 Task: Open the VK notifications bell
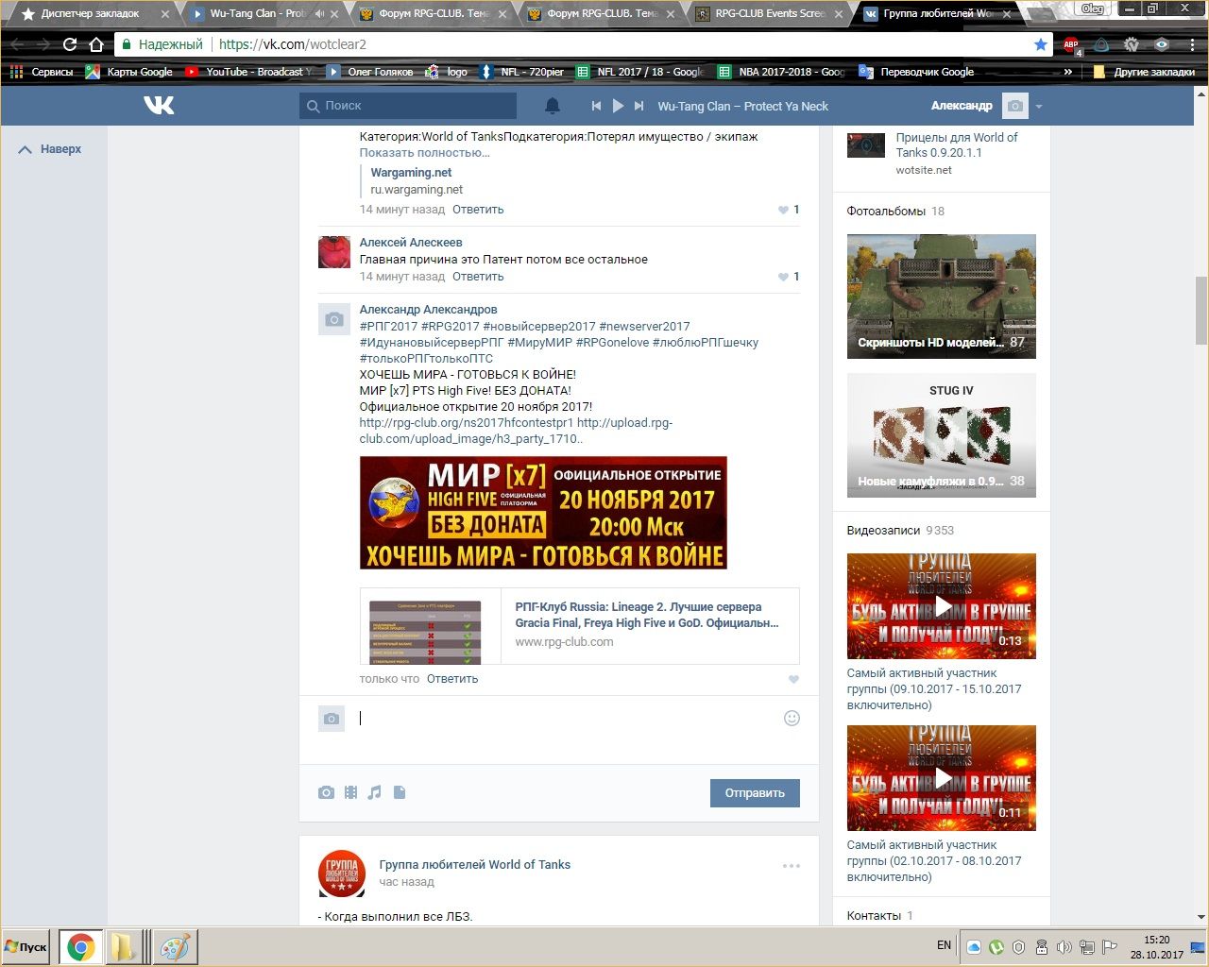coord(553,106)
